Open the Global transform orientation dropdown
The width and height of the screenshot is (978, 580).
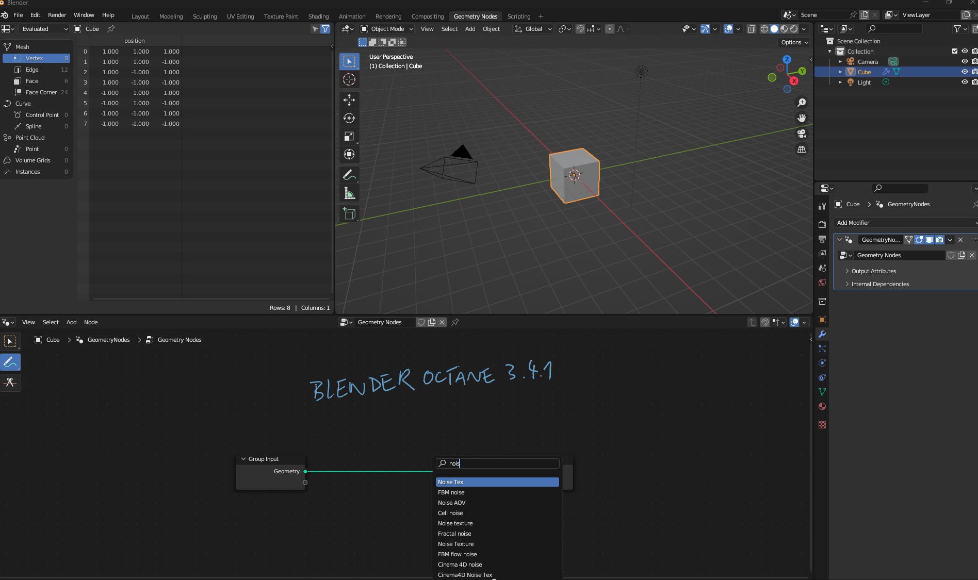tap(533, 29)
